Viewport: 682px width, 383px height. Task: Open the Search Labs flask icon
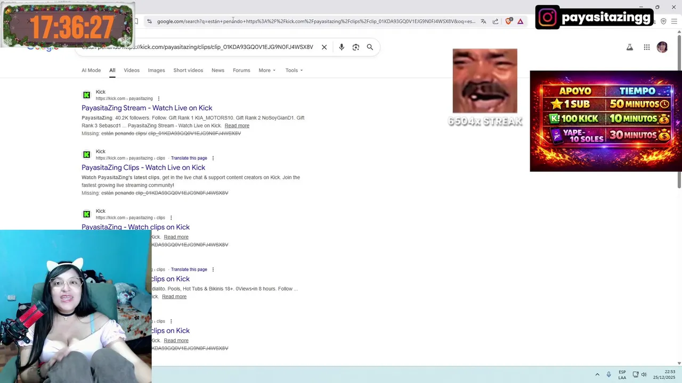[630, 47]
